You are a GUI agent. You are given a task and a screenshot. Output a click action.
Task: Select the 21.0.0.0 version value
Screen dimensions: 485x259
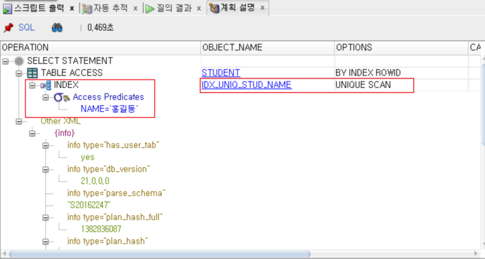pyautogui.click(x=95, y=181)
